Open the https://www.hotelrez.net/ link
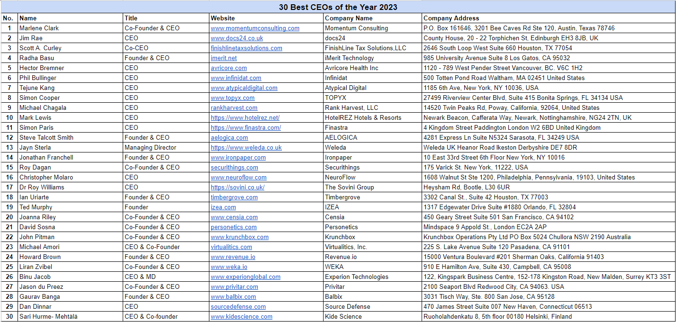This screenshot has height=322, width=676. (x=245, y=117)
